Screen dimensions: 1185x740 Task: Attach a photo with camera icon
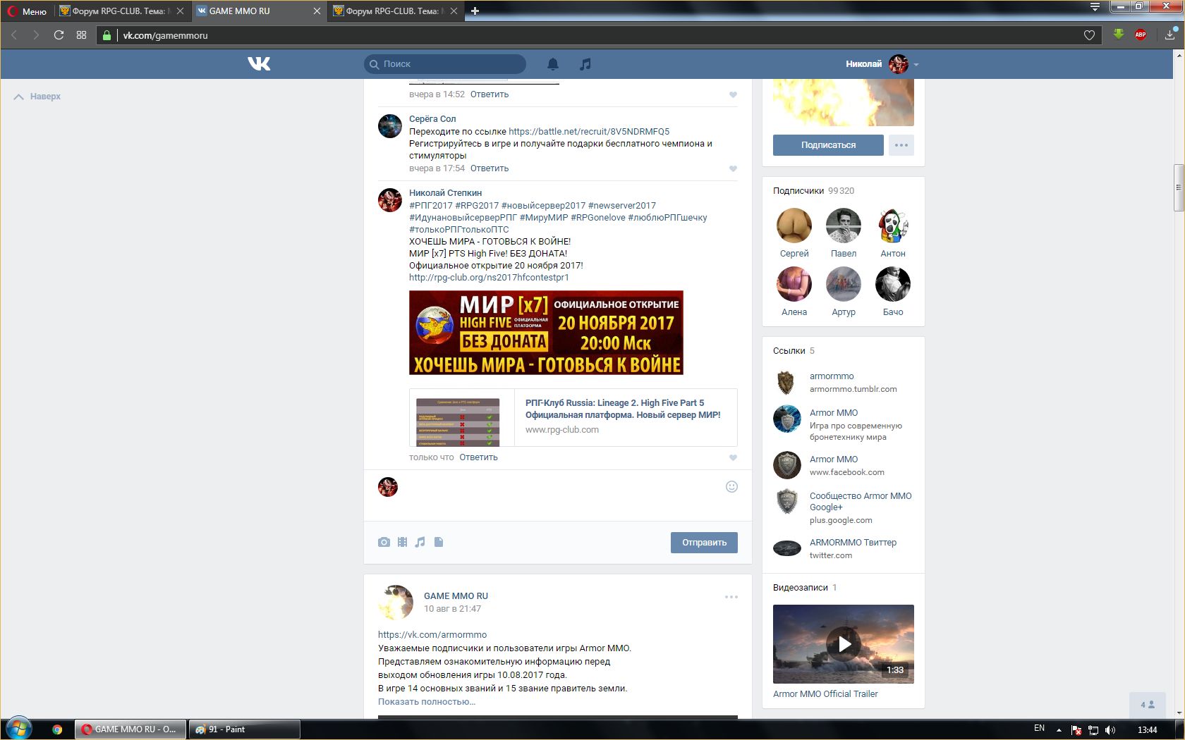pos(384,542)
